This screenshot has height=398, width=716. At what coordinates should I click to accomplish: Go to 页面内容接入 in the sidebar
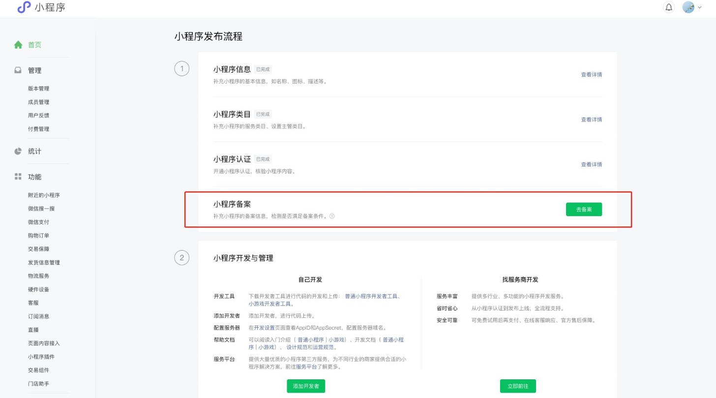click(44, 343)
